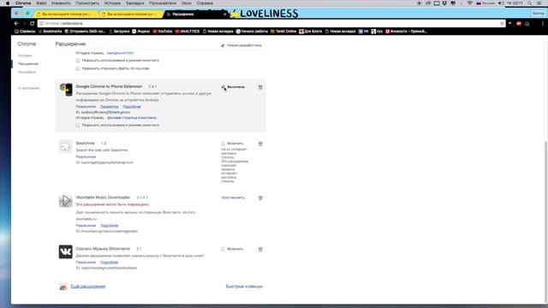548x308 pixels.
Task: Open the Начало работы bookmark
Action: (252, 32)
